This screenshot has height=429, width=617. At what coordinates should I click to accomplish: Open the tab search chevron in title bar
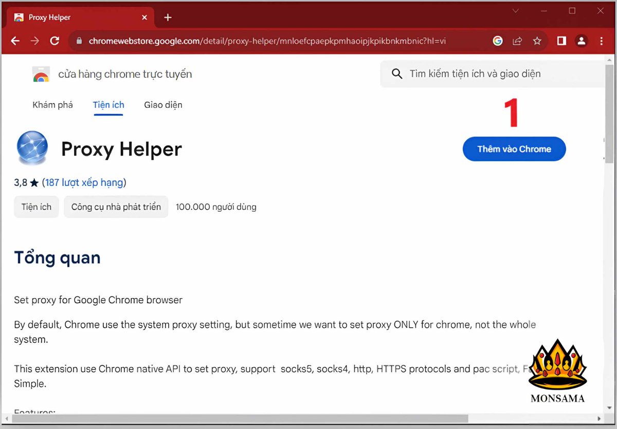point(516,11)
